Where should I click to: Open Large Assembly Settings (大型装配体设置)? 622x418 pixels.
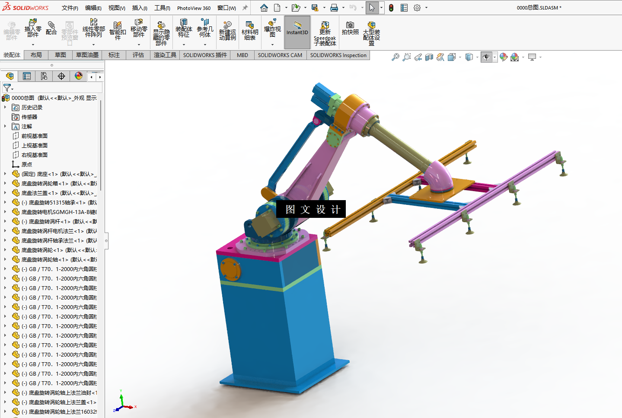[371, 33]
